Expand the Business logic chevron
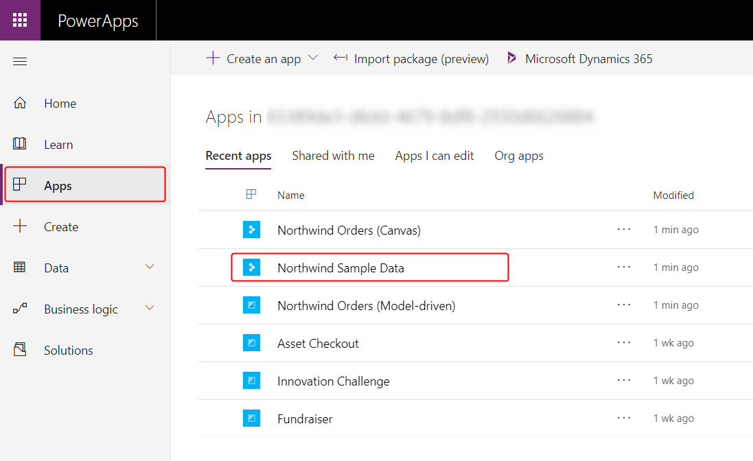The image size is (753, 461). point(150,308)
